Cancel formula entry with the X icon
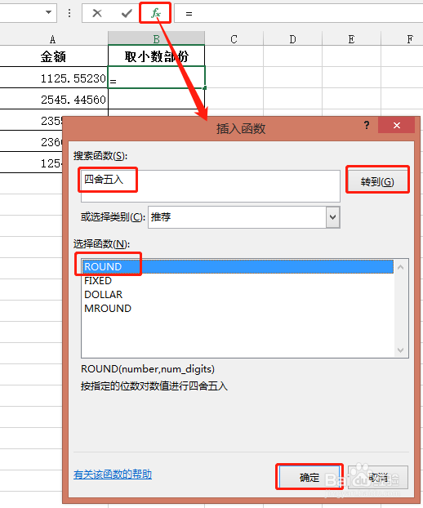Image resolution: width=423 pixels, height=508 pixels. tap(97, 13)
